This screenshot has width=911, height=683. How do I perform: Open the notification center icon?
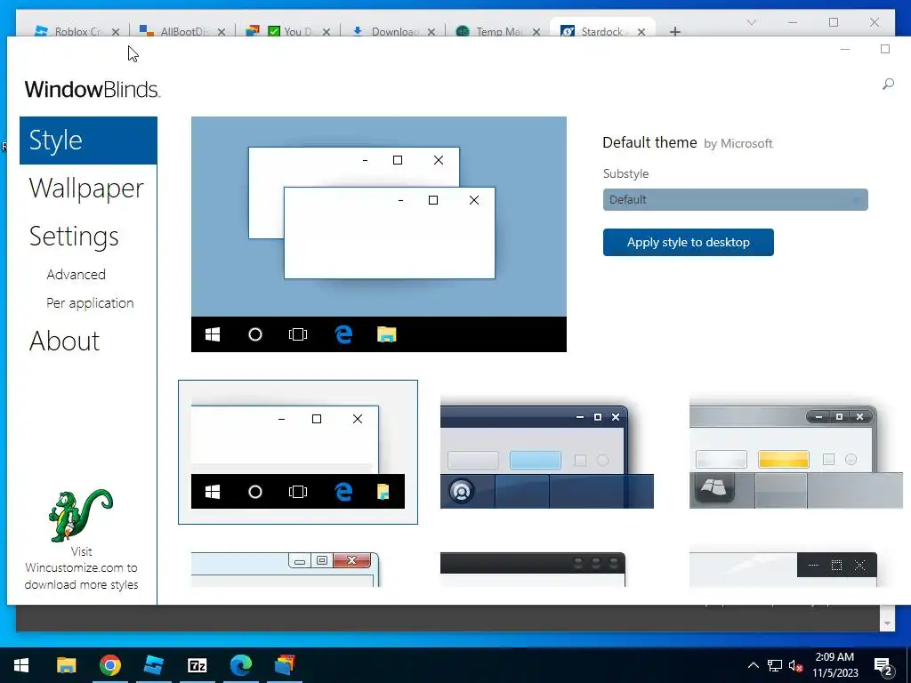click(x=883, y=666)
